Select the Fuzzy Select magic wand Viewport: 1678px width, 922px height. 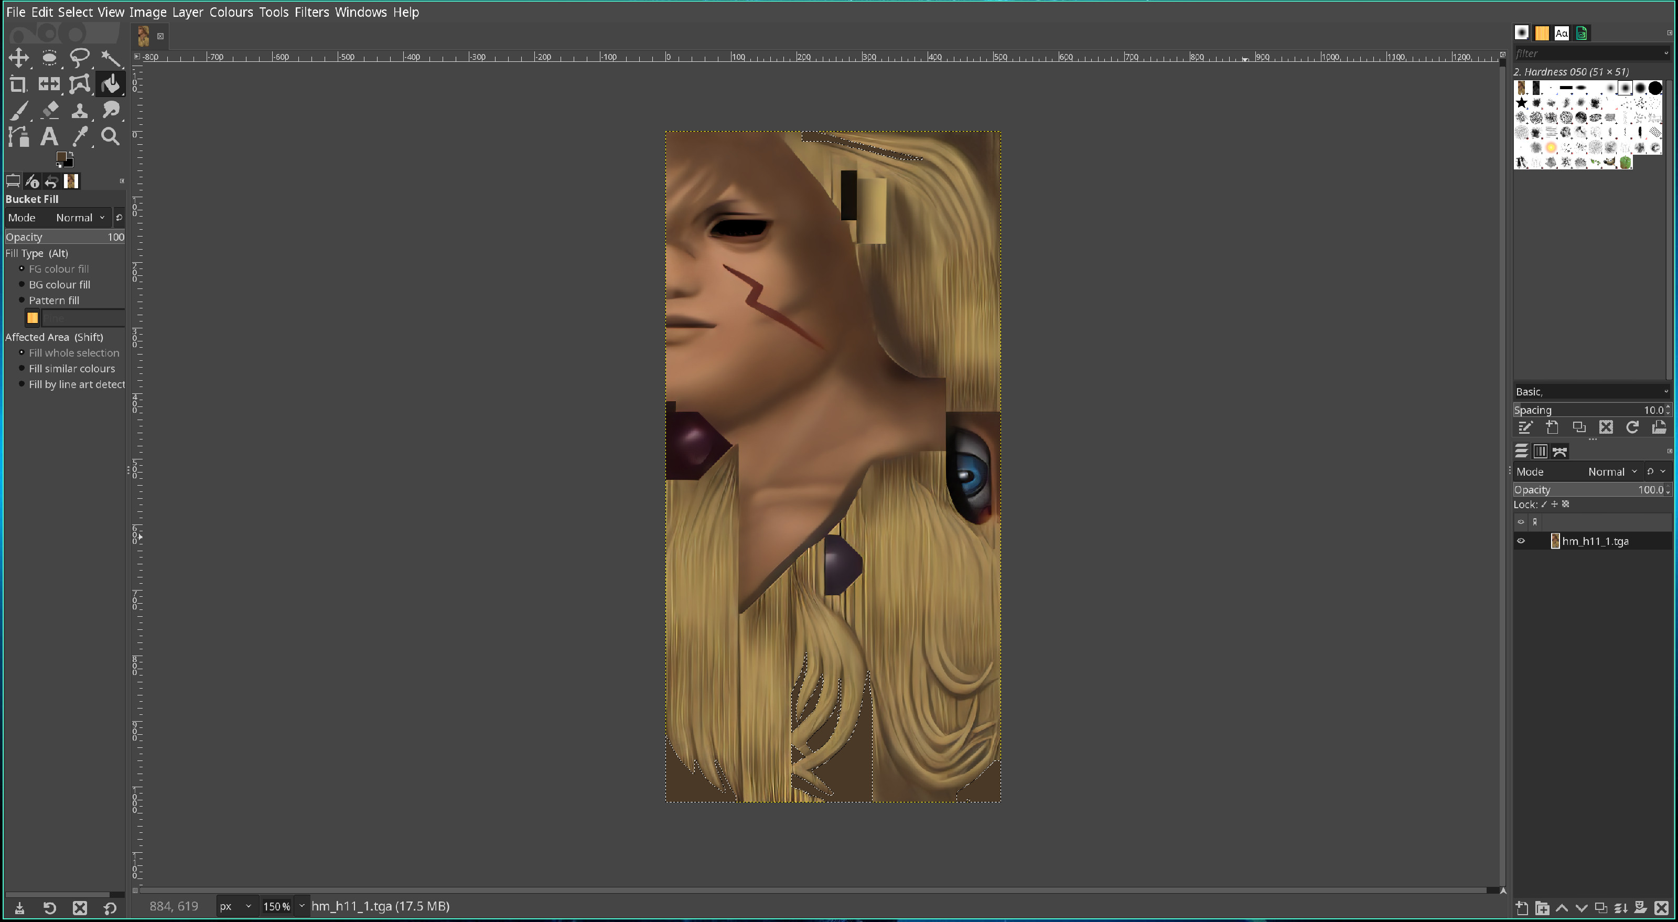tap(110, 58)
